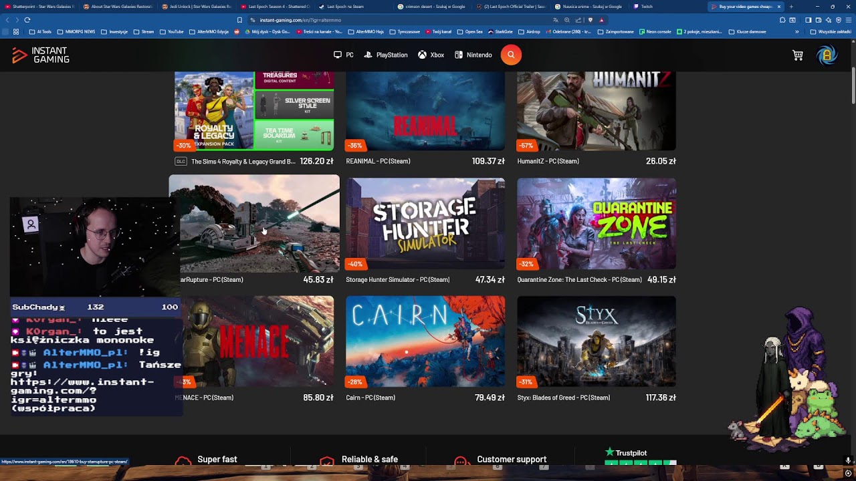Click the Quarantine Zone game thumbnail
Viewport: 856px width, 481px height.
click(597, 224)
